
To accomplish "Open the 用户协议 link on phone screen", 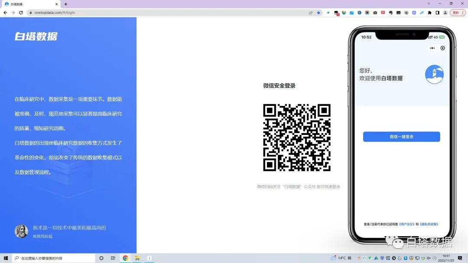I will point(407,224).
